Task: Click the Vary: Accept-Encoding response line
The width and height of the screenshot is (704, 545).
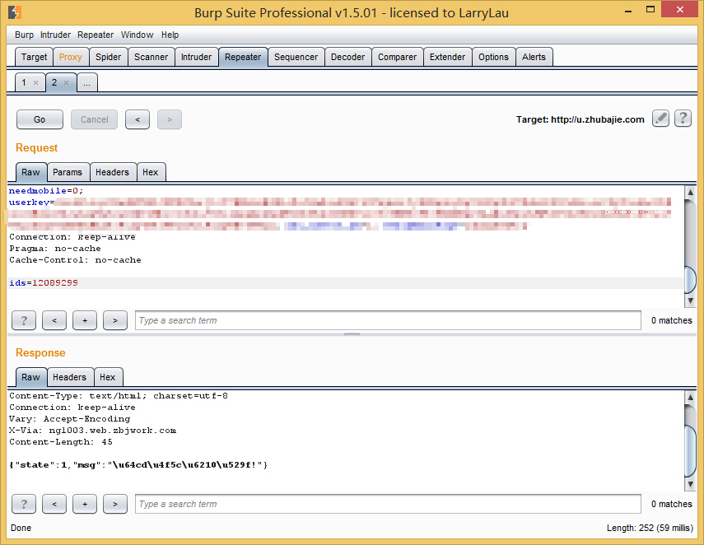Action: [x=70, y=419]
